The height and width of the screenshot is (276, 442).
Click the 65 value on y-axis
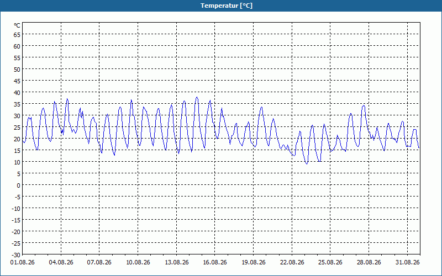17,35
